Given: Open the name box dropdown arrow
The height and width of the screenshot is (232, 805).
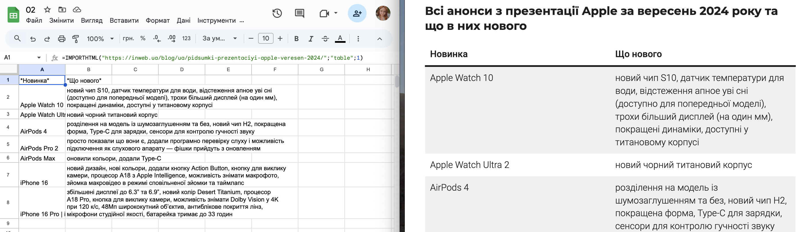Looking at the screenshot, I should 39,57.
